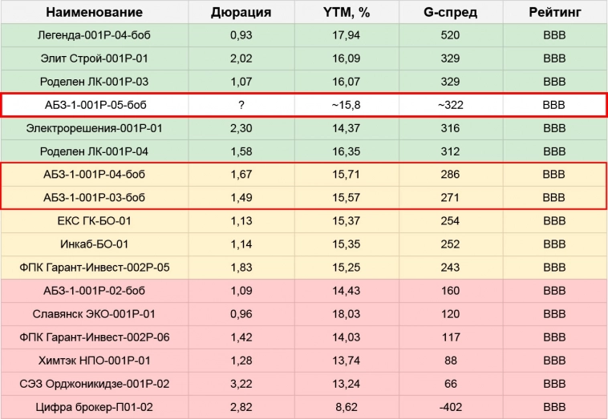Select the АБЗ-1-001Р-05-боб name cell
608x419 pixels.
click(94, 105)
